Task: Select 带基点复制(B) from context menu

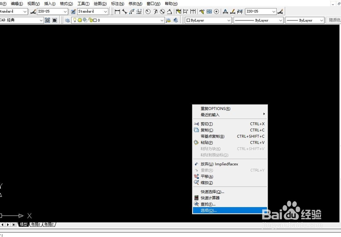Action: pyautogui.click(x=230, y=136)
